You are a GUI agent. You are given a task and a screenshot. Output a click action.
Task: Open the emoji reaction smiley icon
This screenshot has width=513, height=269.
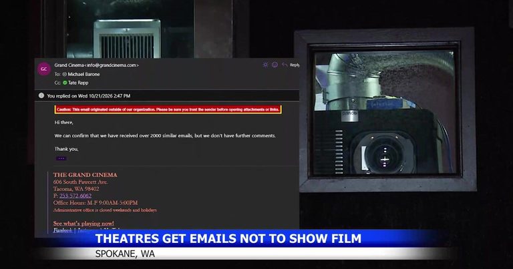[x=275, y=65]
